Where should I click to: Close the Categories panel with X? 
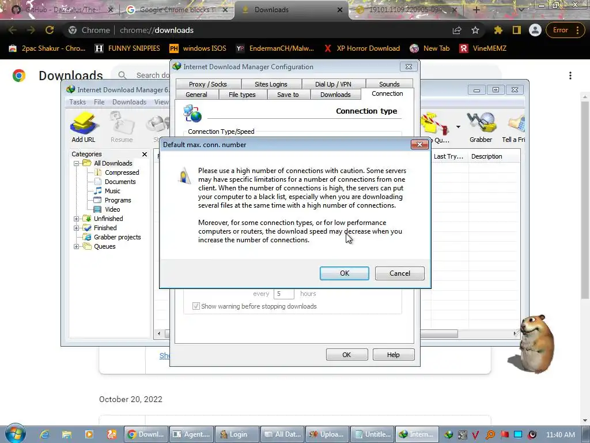145,154
